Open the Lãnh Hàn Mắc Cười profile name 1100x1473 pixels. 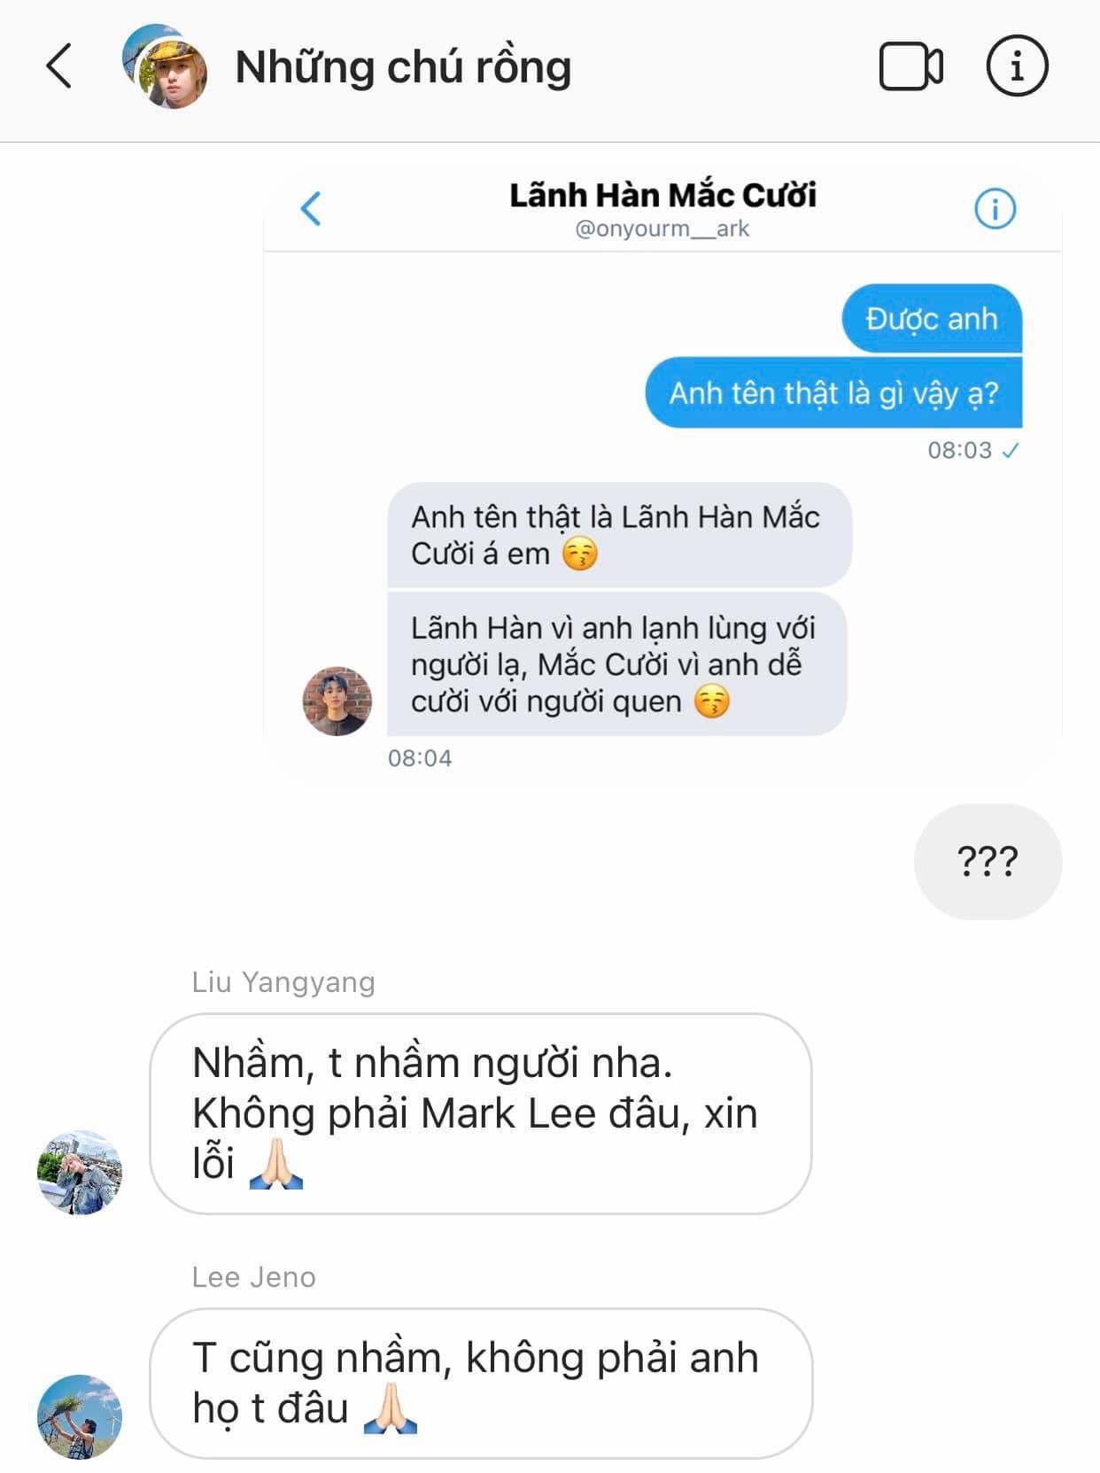662,195
